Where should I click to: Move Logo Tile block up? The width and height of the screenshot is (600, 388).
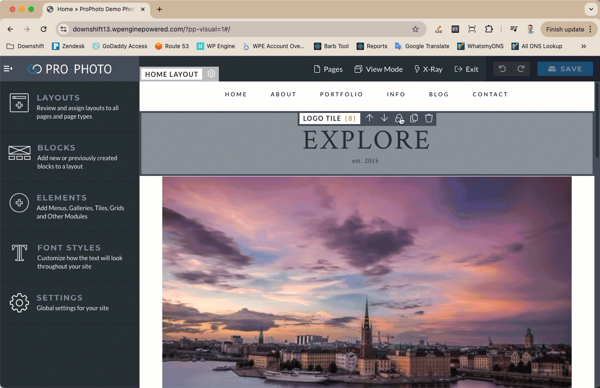pyautogui.click(x=370, y=118)
